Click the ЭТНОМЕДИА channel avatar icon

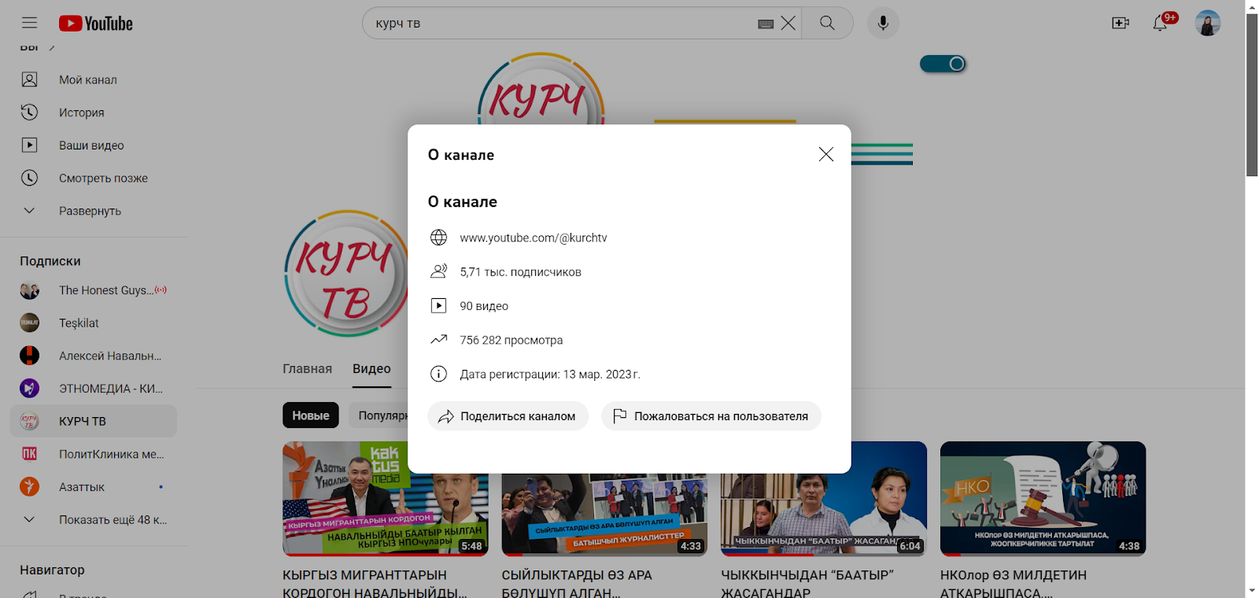(29, 389)
